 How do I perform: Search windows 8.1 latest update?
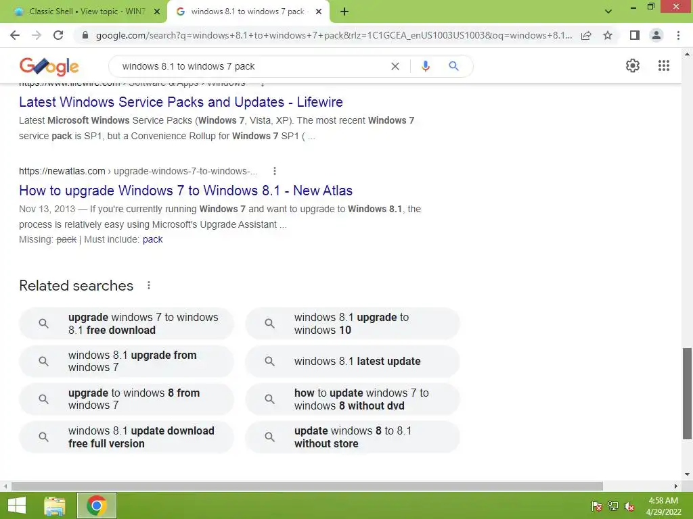(352, 361)
